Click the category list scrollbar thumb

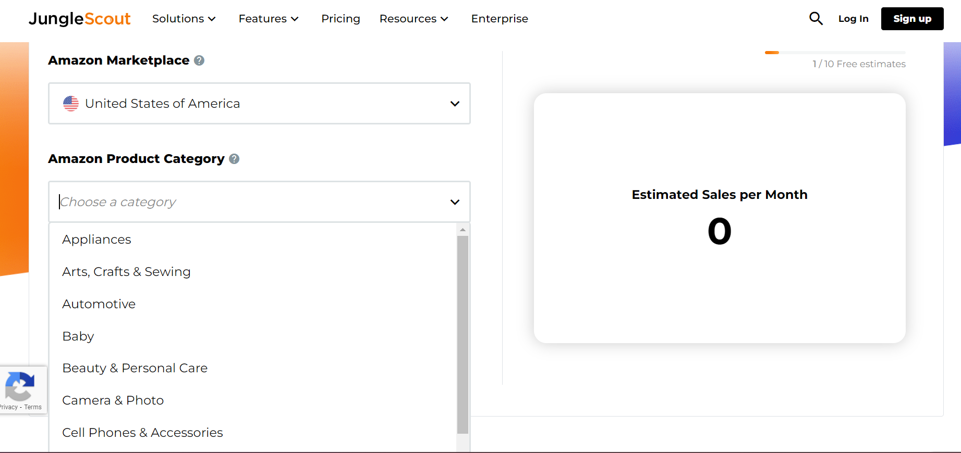point(463,335)
